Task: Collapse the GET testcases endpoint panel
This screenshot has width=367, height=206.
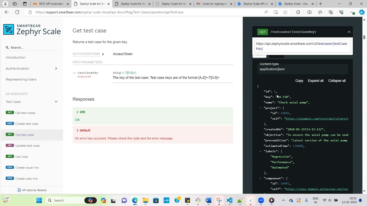Action: point(349,32)
